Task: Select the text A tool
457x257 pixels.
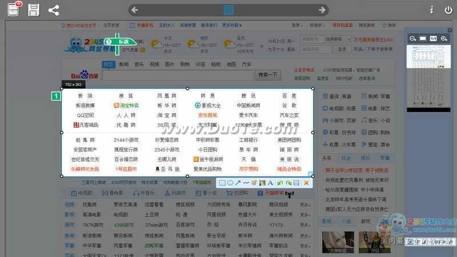Action: point(270,183)
